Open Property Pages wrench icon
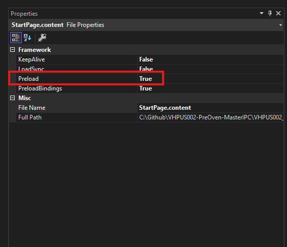Screen dimensions: 287x247 click(x=42, y=38)
